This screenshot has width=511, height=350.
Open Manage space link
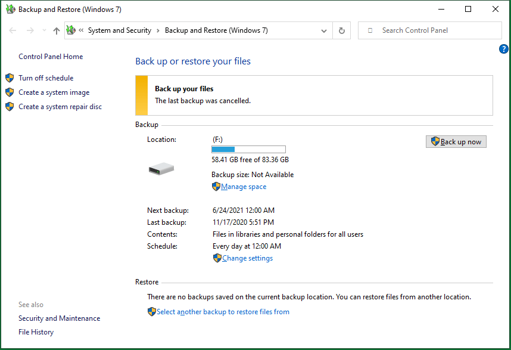244,187
